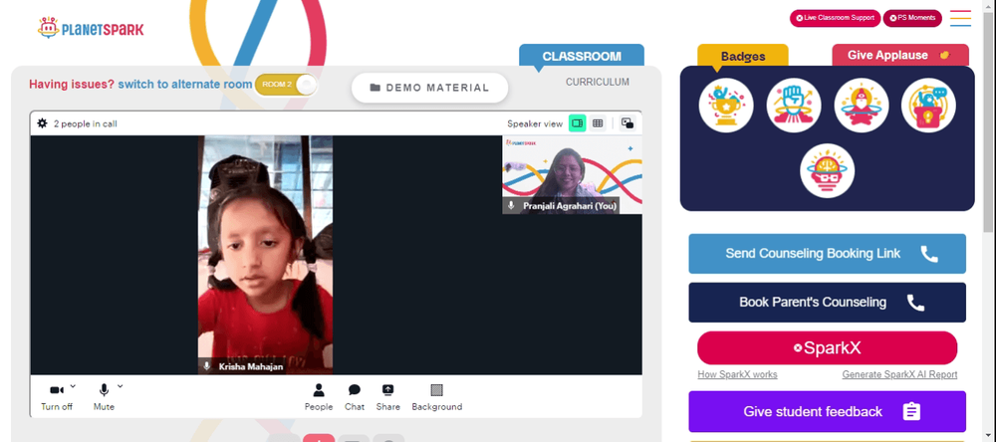Viewport: 996px width, 442px height.
Task: Click switch to alternate room link
Action: pyautogui.click(x=185, y=85)
